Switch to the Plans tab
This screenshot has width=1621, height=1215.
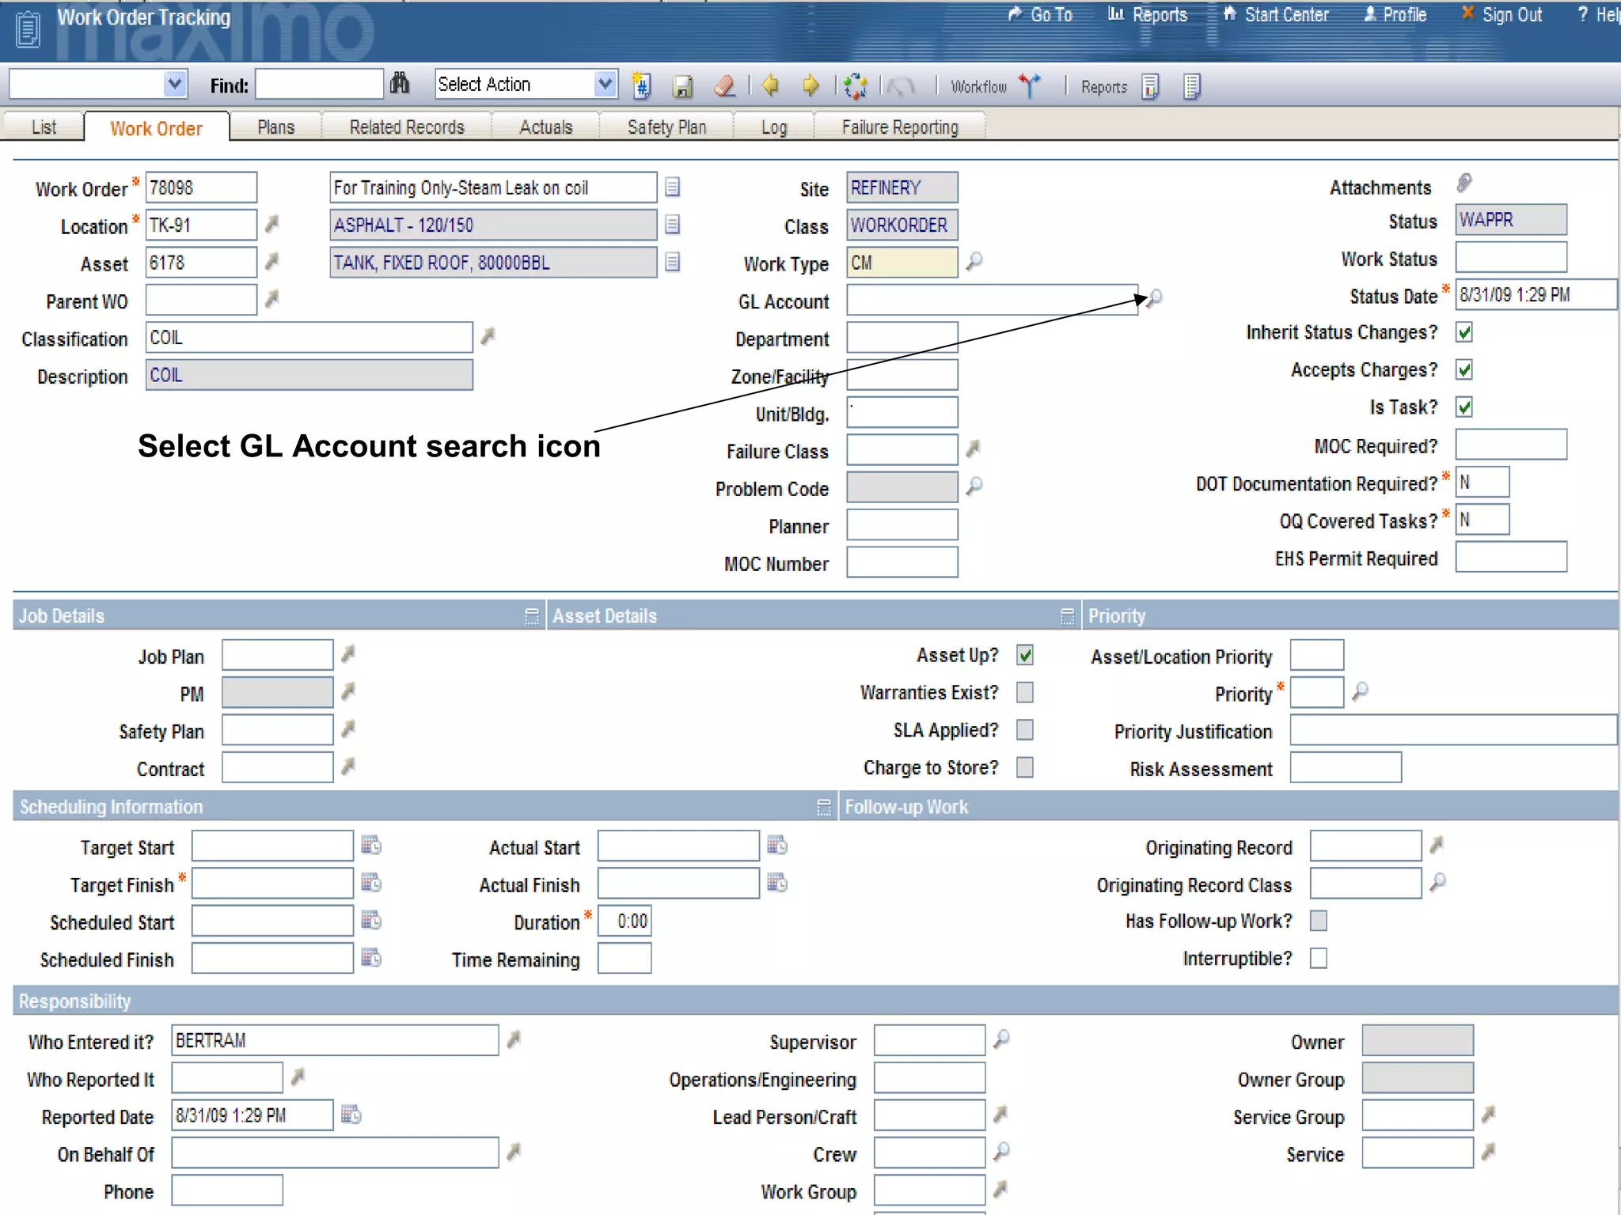point(276,127)
